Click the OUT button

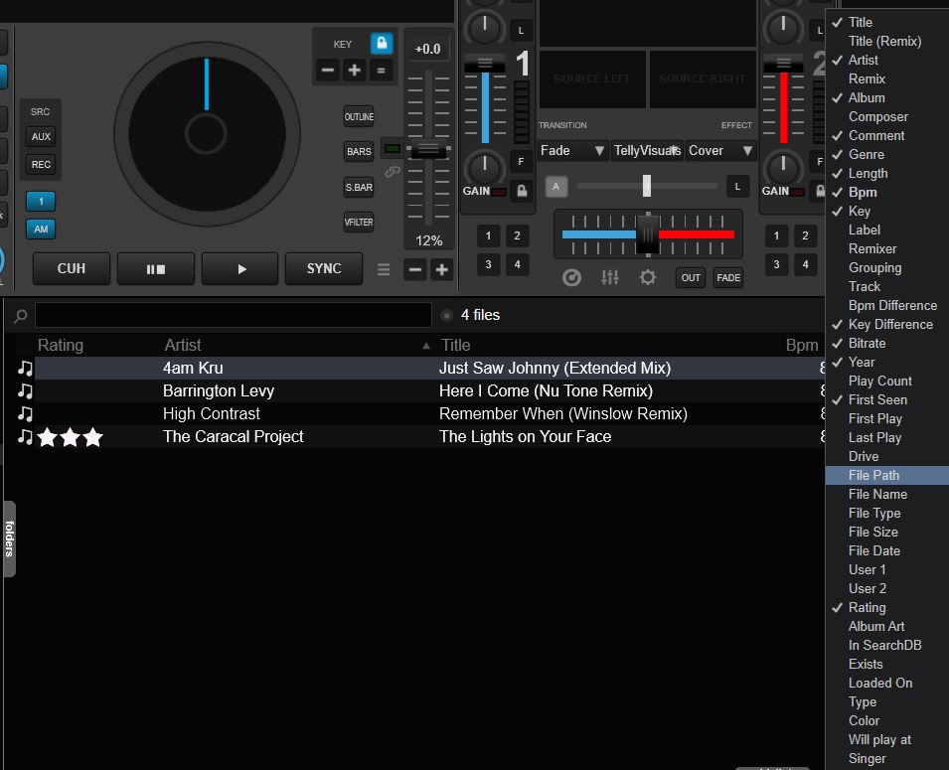[691, 278]
